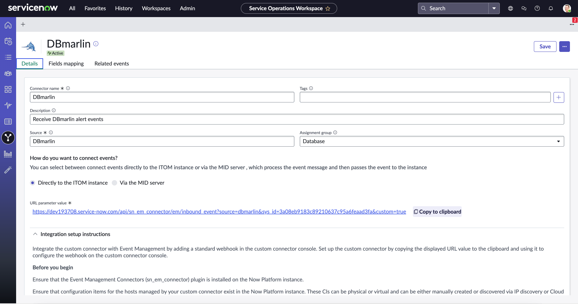Click 'How do you want to connect events?' text
Screen dimensions: 578x304
[74, 158]
